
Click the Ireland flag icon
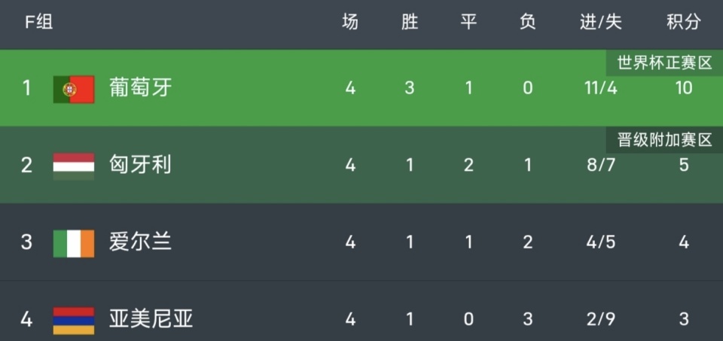coord(73,242)
